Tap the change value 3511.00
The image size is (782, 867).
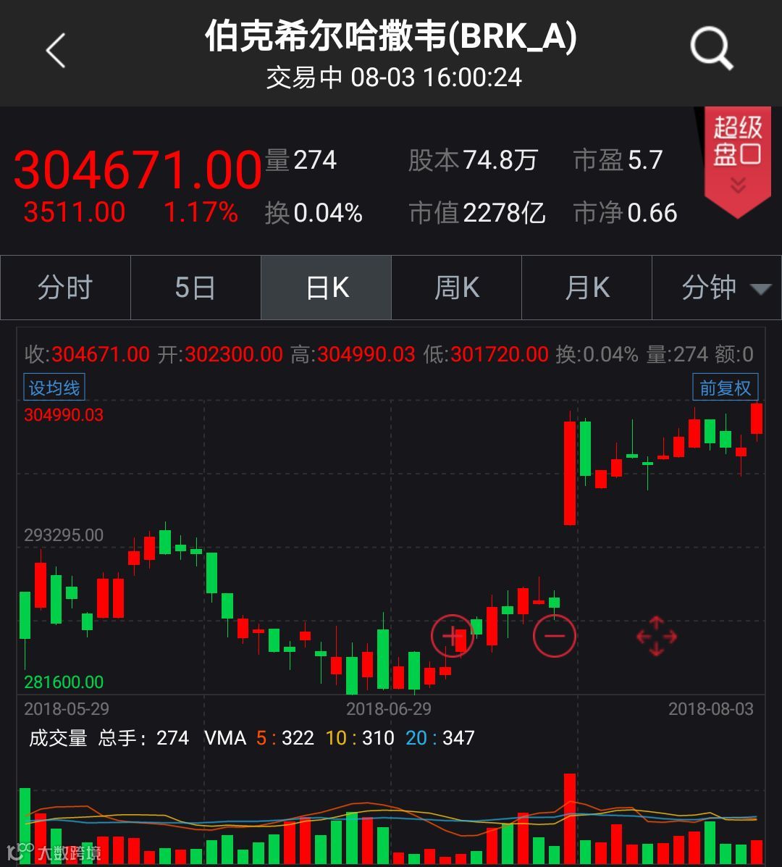(75, 212)
